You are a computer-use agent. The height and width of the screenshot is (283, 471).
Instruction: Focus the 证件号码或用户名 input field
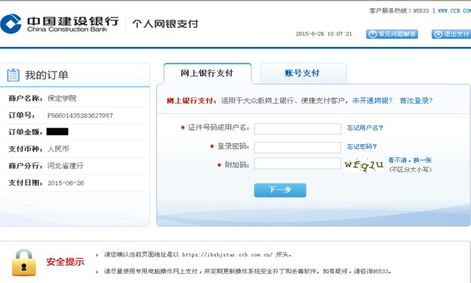click(297, 128)
